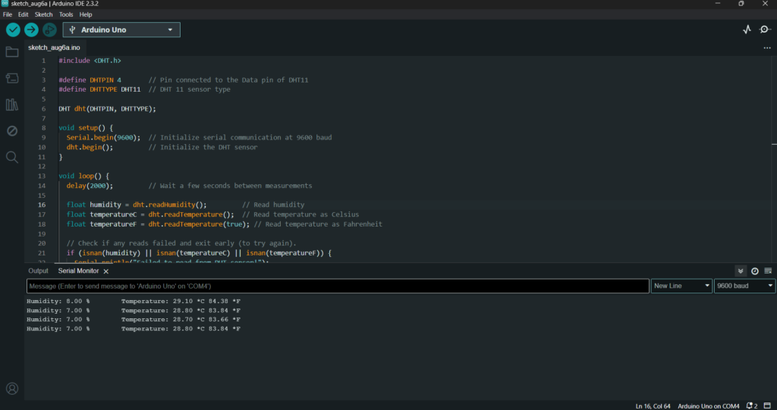The height and width of the screenshot is (410, 777).
Task: Click the Verify sketch checkmark button
Action: coord(13,30)
